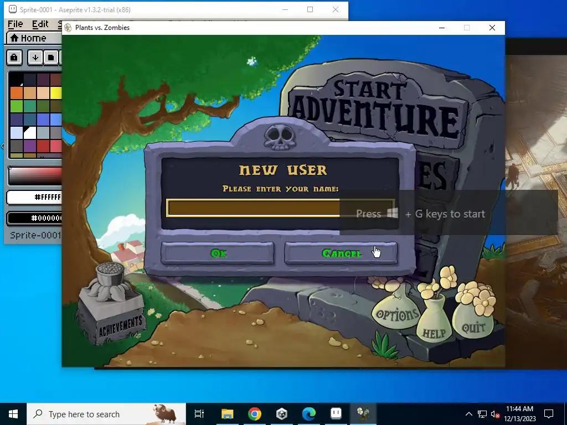
Task: Open the Windows Start menu
Action: point(13,414)
